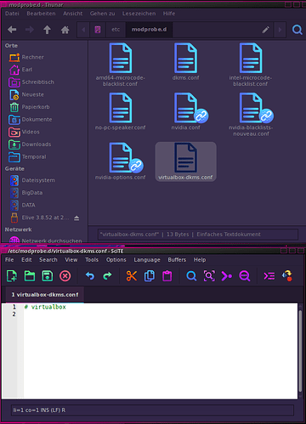Click Replace icon in SciTE toolbar
Screen dimensions: 306x424
(245, 276)
